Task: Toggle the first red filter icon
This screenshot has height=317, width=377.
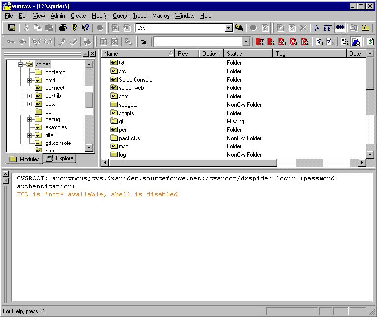Action: (x=260, y=42)
